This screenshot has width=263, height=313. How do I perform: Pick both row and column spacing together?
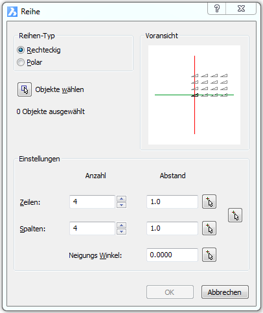pos(235,215)
